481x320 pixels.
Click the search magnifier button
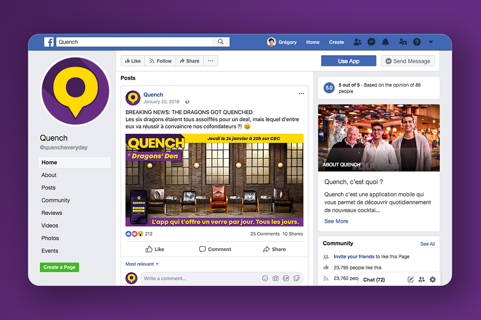click(x=220, y=42)
